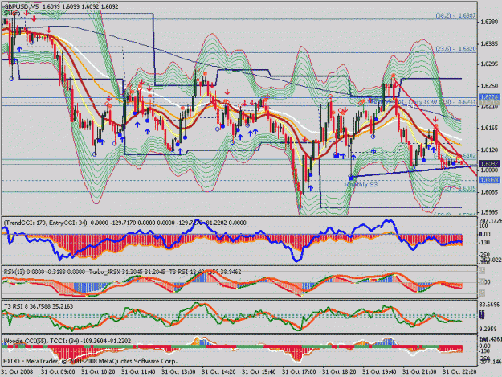
Task: Click the (38.2) - 1.6387 Fibonacci label
Action: [455, 15]
